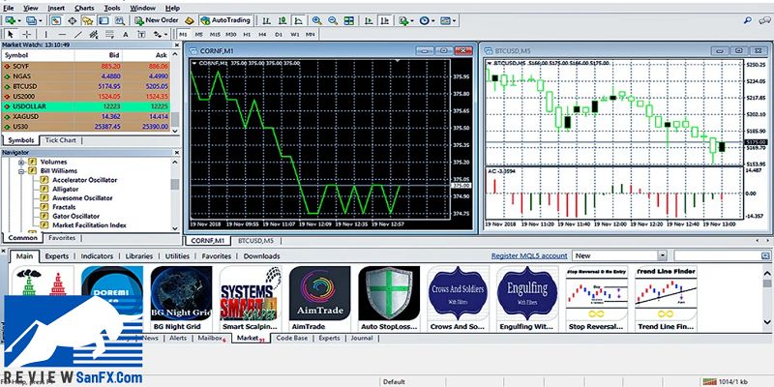The image size is (774, 387).
Task: Open the Periods clock icon
Action: (x=425, y=20)
